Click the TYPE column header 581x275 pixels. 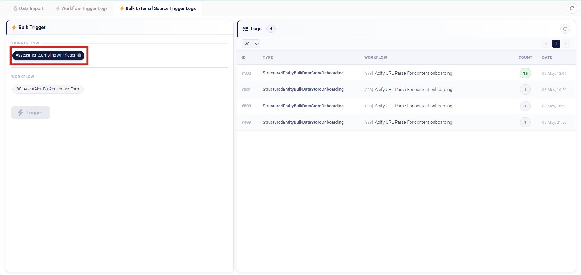268,57
